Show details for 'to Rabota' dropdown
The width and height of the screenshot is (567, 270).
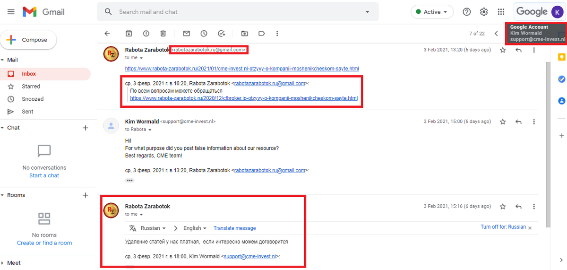(150, 130)
